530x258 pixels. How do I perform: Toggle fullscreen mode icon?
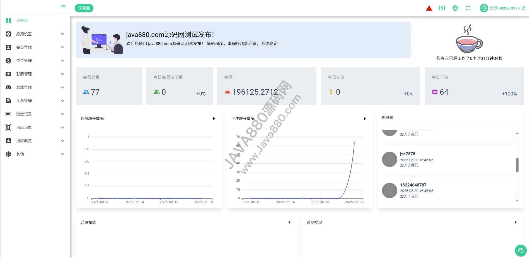tap(468, 8)
